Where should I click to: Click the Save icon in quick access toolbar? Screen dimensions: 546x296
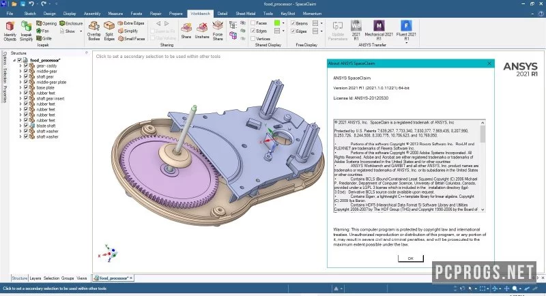coord(23,4)
